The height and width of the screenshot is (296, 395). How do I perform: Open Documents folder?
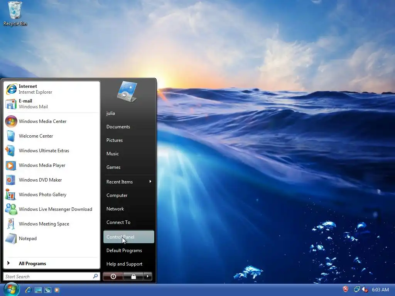pos(129,127)
